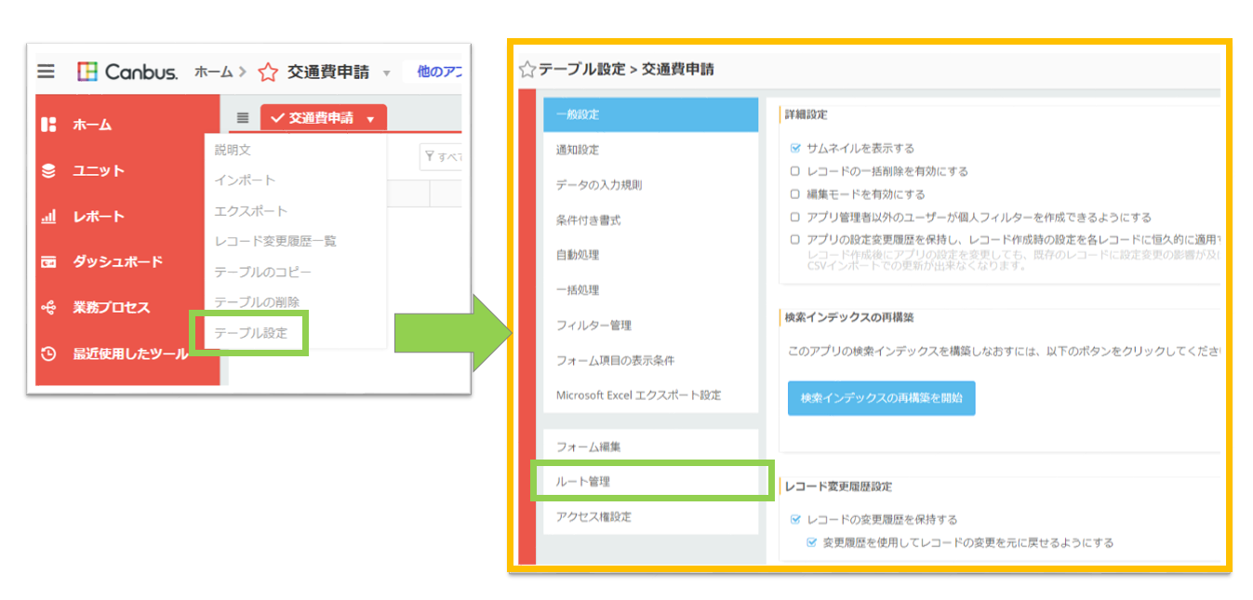Open フィルター管理 settings
This screenshot has height=600, width=1253.
[651, 326]
